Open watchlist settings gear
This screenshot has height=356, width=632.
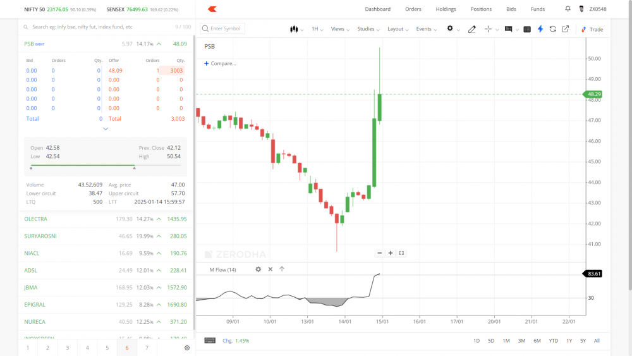coord(187,348)
